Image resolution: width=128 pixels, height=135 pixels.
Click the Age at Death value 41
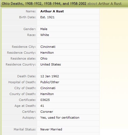[x=42, y=106]
